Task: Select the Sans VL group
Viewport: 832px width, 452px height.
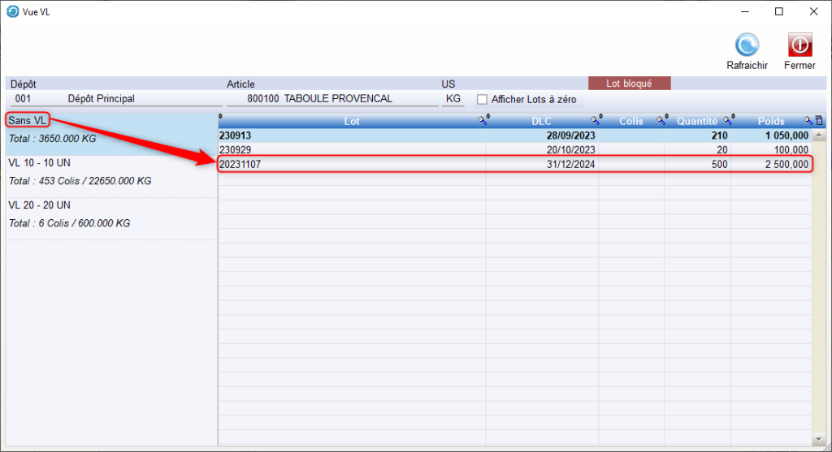Action: pyautogui.click(x=26, y=120)
